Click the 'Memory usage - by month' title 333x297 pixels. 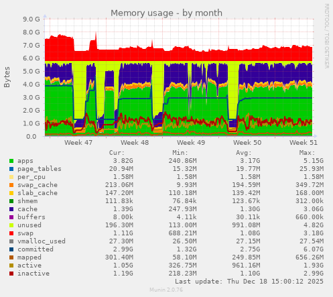(x=166, y=13)
